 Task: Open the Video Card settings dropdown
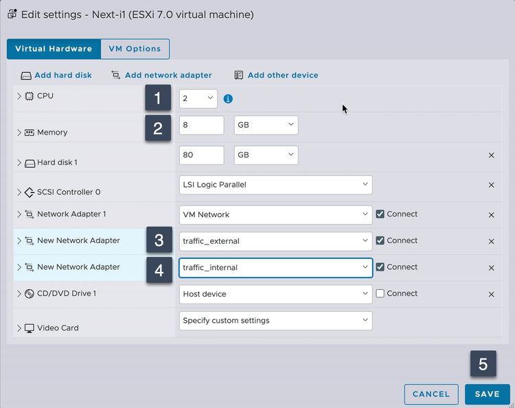pos(275,320)
